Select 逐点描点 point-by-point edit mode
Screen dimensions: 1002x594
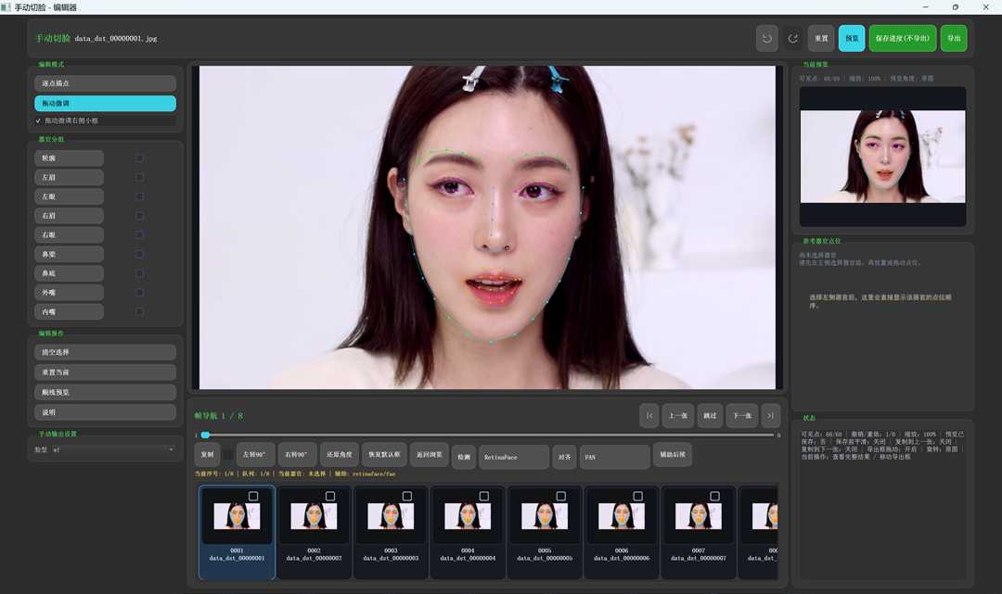coord(106,83)
